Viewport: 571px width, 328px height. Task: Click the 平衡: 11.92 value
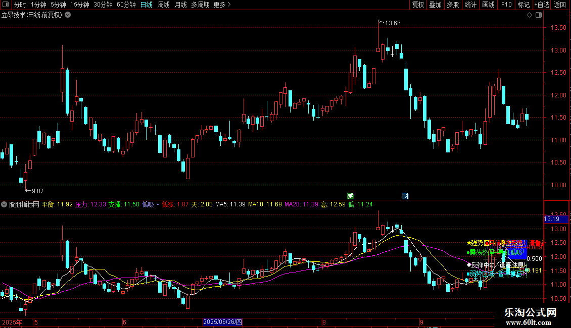pyautogui.click(x=57, y=204)
